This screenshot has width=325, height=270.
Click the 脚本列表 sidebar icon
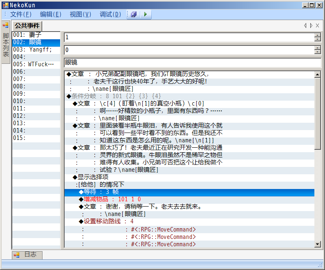[x=6, y=25]
